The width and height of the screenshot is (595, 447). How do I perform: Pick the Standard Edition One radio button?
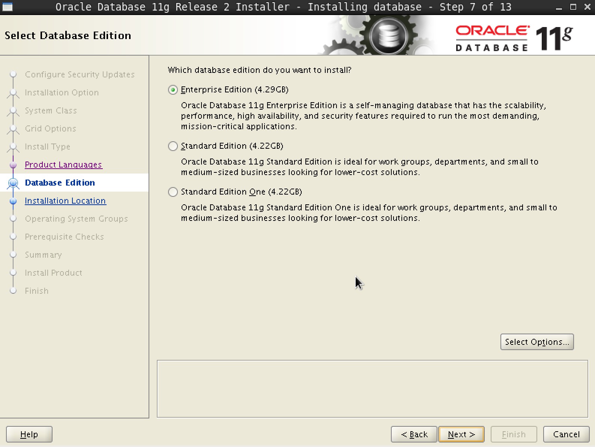[173, 192]
